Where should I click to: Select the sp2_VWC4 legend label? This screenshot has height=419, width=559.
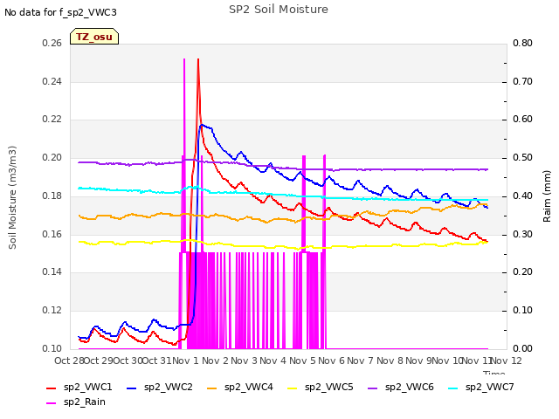248,388
